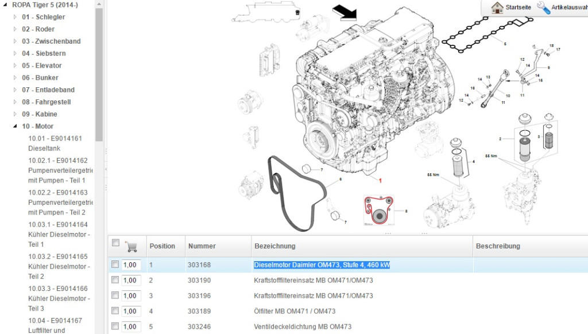Toggle the select-all checkbox in table header
This screenshot has width=588, height=334.
(115, 243)
